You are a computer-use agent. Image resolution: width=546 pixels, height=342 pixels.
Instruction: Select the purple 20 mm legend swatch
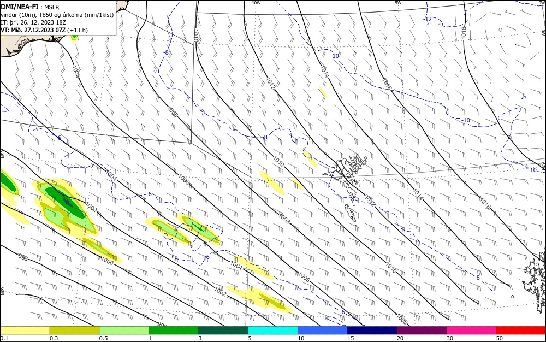tap(422, 331)
